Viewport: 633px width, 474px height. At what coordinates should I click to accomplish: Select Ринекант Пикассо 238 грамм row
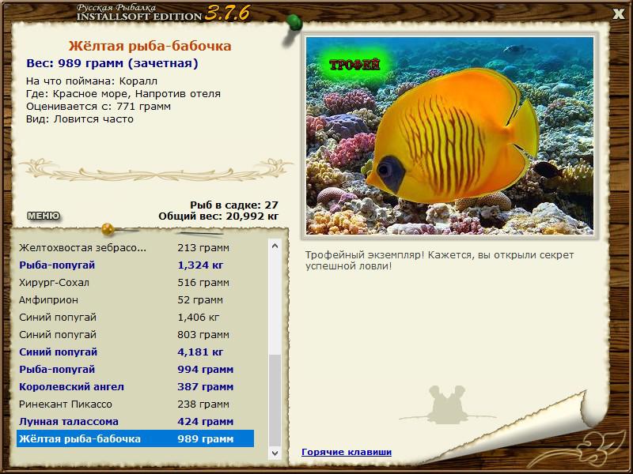point(135,404)
